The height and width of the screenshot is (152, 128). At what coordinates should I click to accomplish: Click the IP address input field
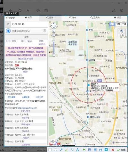[x=29, y=24]
